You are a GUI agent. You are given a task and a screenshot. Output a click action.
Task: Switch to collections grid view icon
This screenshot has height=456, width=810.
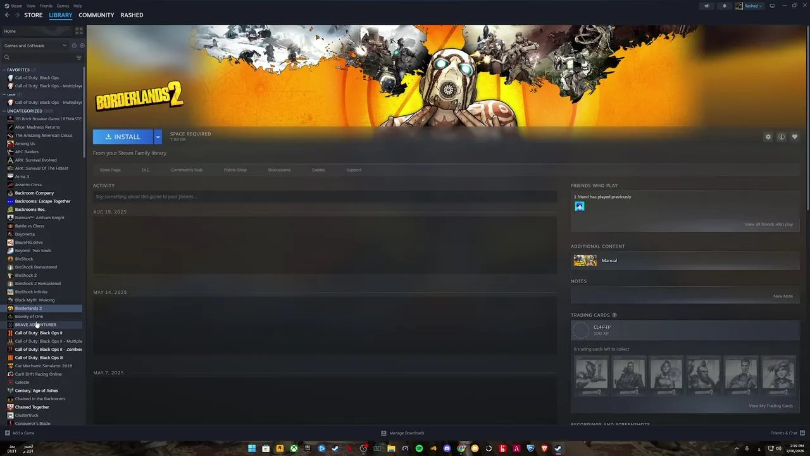click(x=79, y=30)
